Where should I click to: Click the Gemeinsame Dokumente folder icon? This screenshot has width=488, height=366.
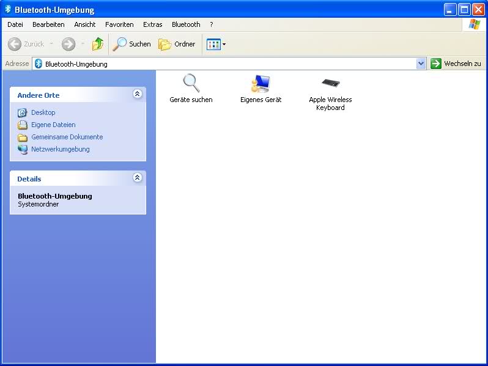23,137
